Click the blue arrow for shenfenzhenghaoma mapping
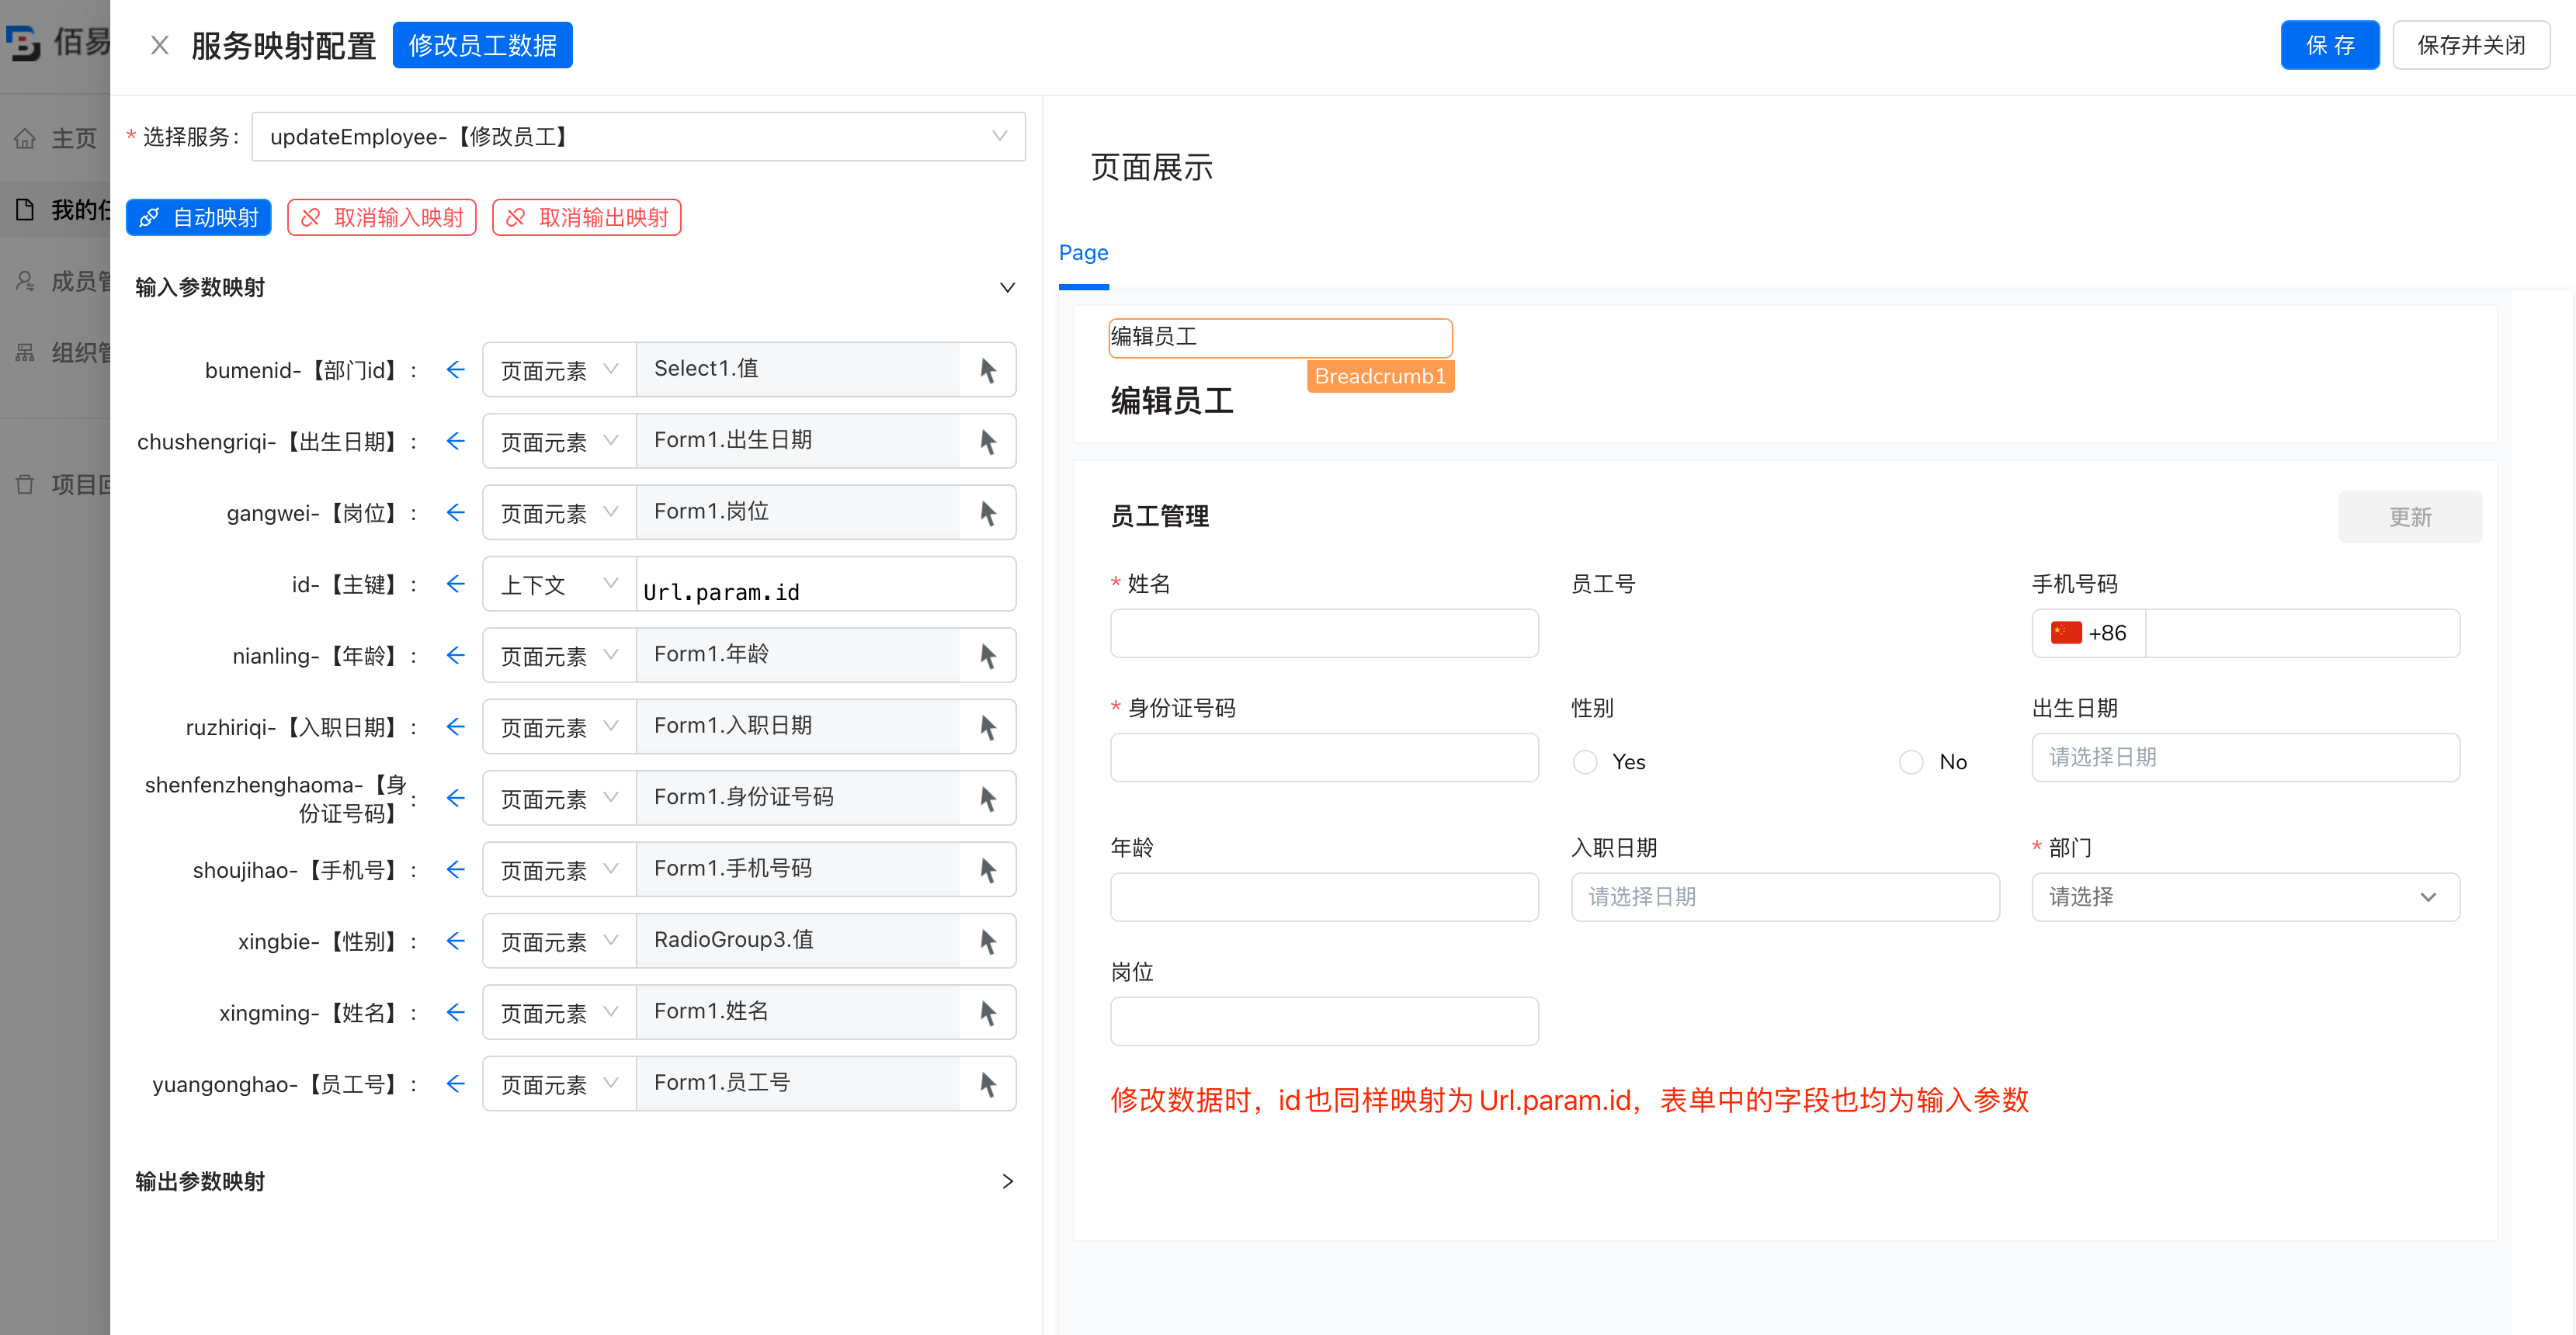The image size is (2576, 1335). coord(456,798)
